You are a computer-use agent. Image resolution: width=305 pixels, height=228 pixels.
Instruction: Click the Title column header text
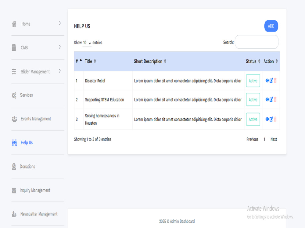tap(88, 61)
